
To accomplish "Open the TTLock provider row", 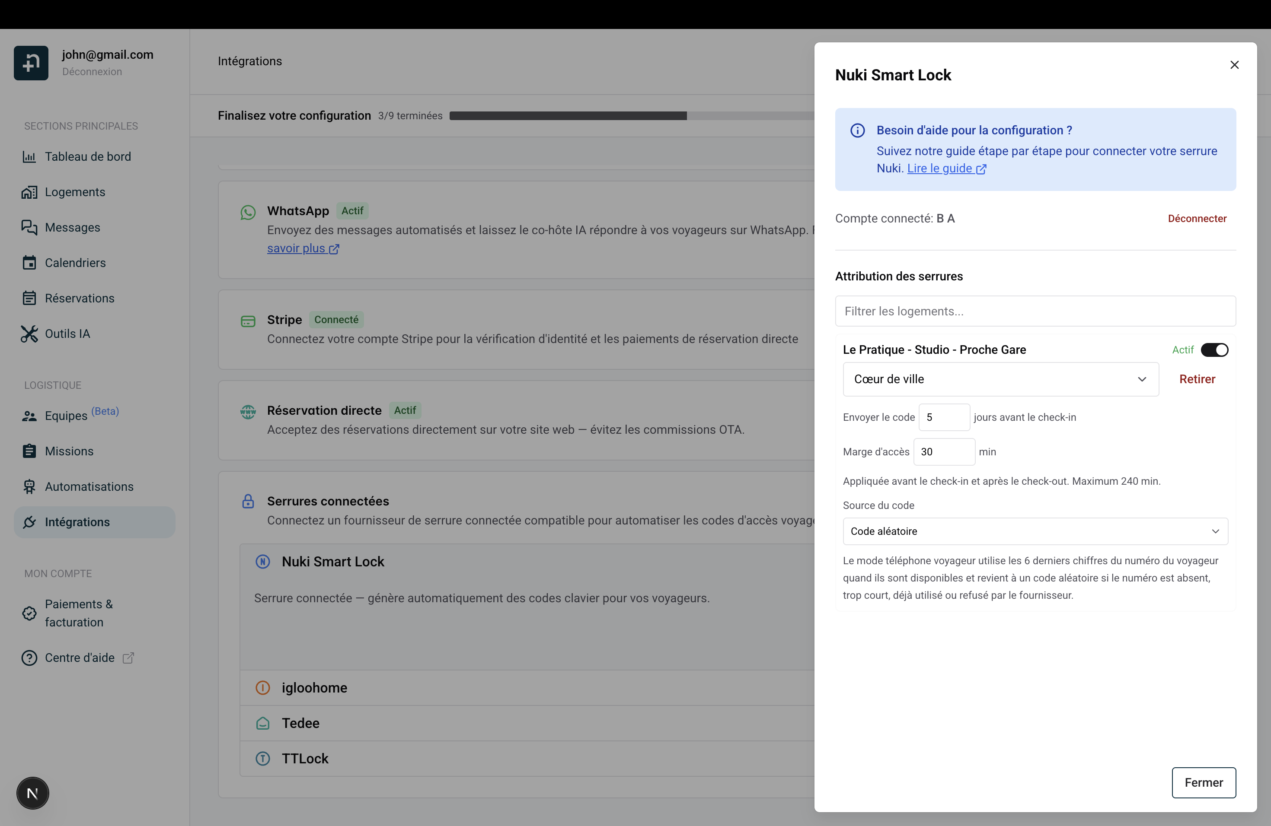I will [527, 759].
